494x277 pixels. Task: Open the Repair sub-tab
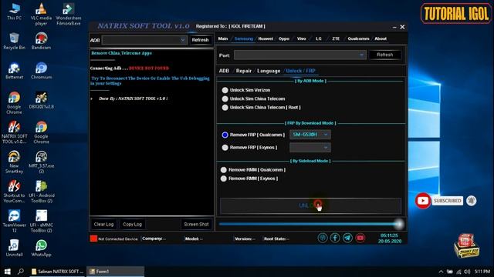pos(244,71)
